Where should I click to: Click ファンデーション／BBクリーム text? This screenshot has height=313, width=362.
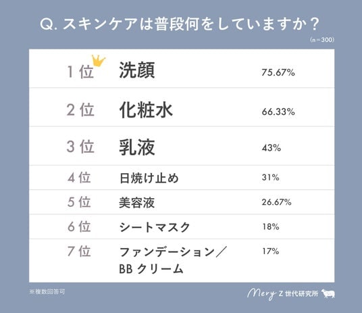(173, 260)
